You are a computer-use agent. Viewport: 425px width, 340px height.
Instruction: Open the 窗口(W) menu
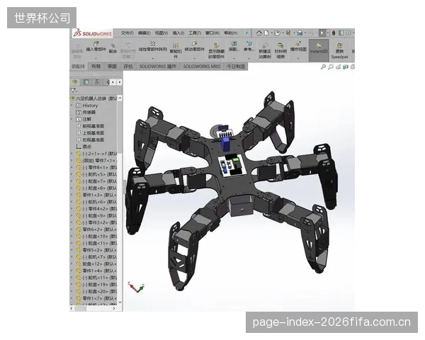(212, 33)
